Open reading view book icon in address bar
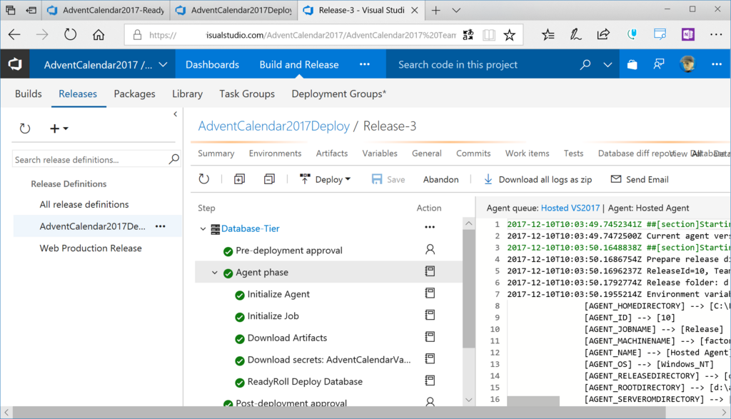 pyautogui.click(x=489, y=35)
